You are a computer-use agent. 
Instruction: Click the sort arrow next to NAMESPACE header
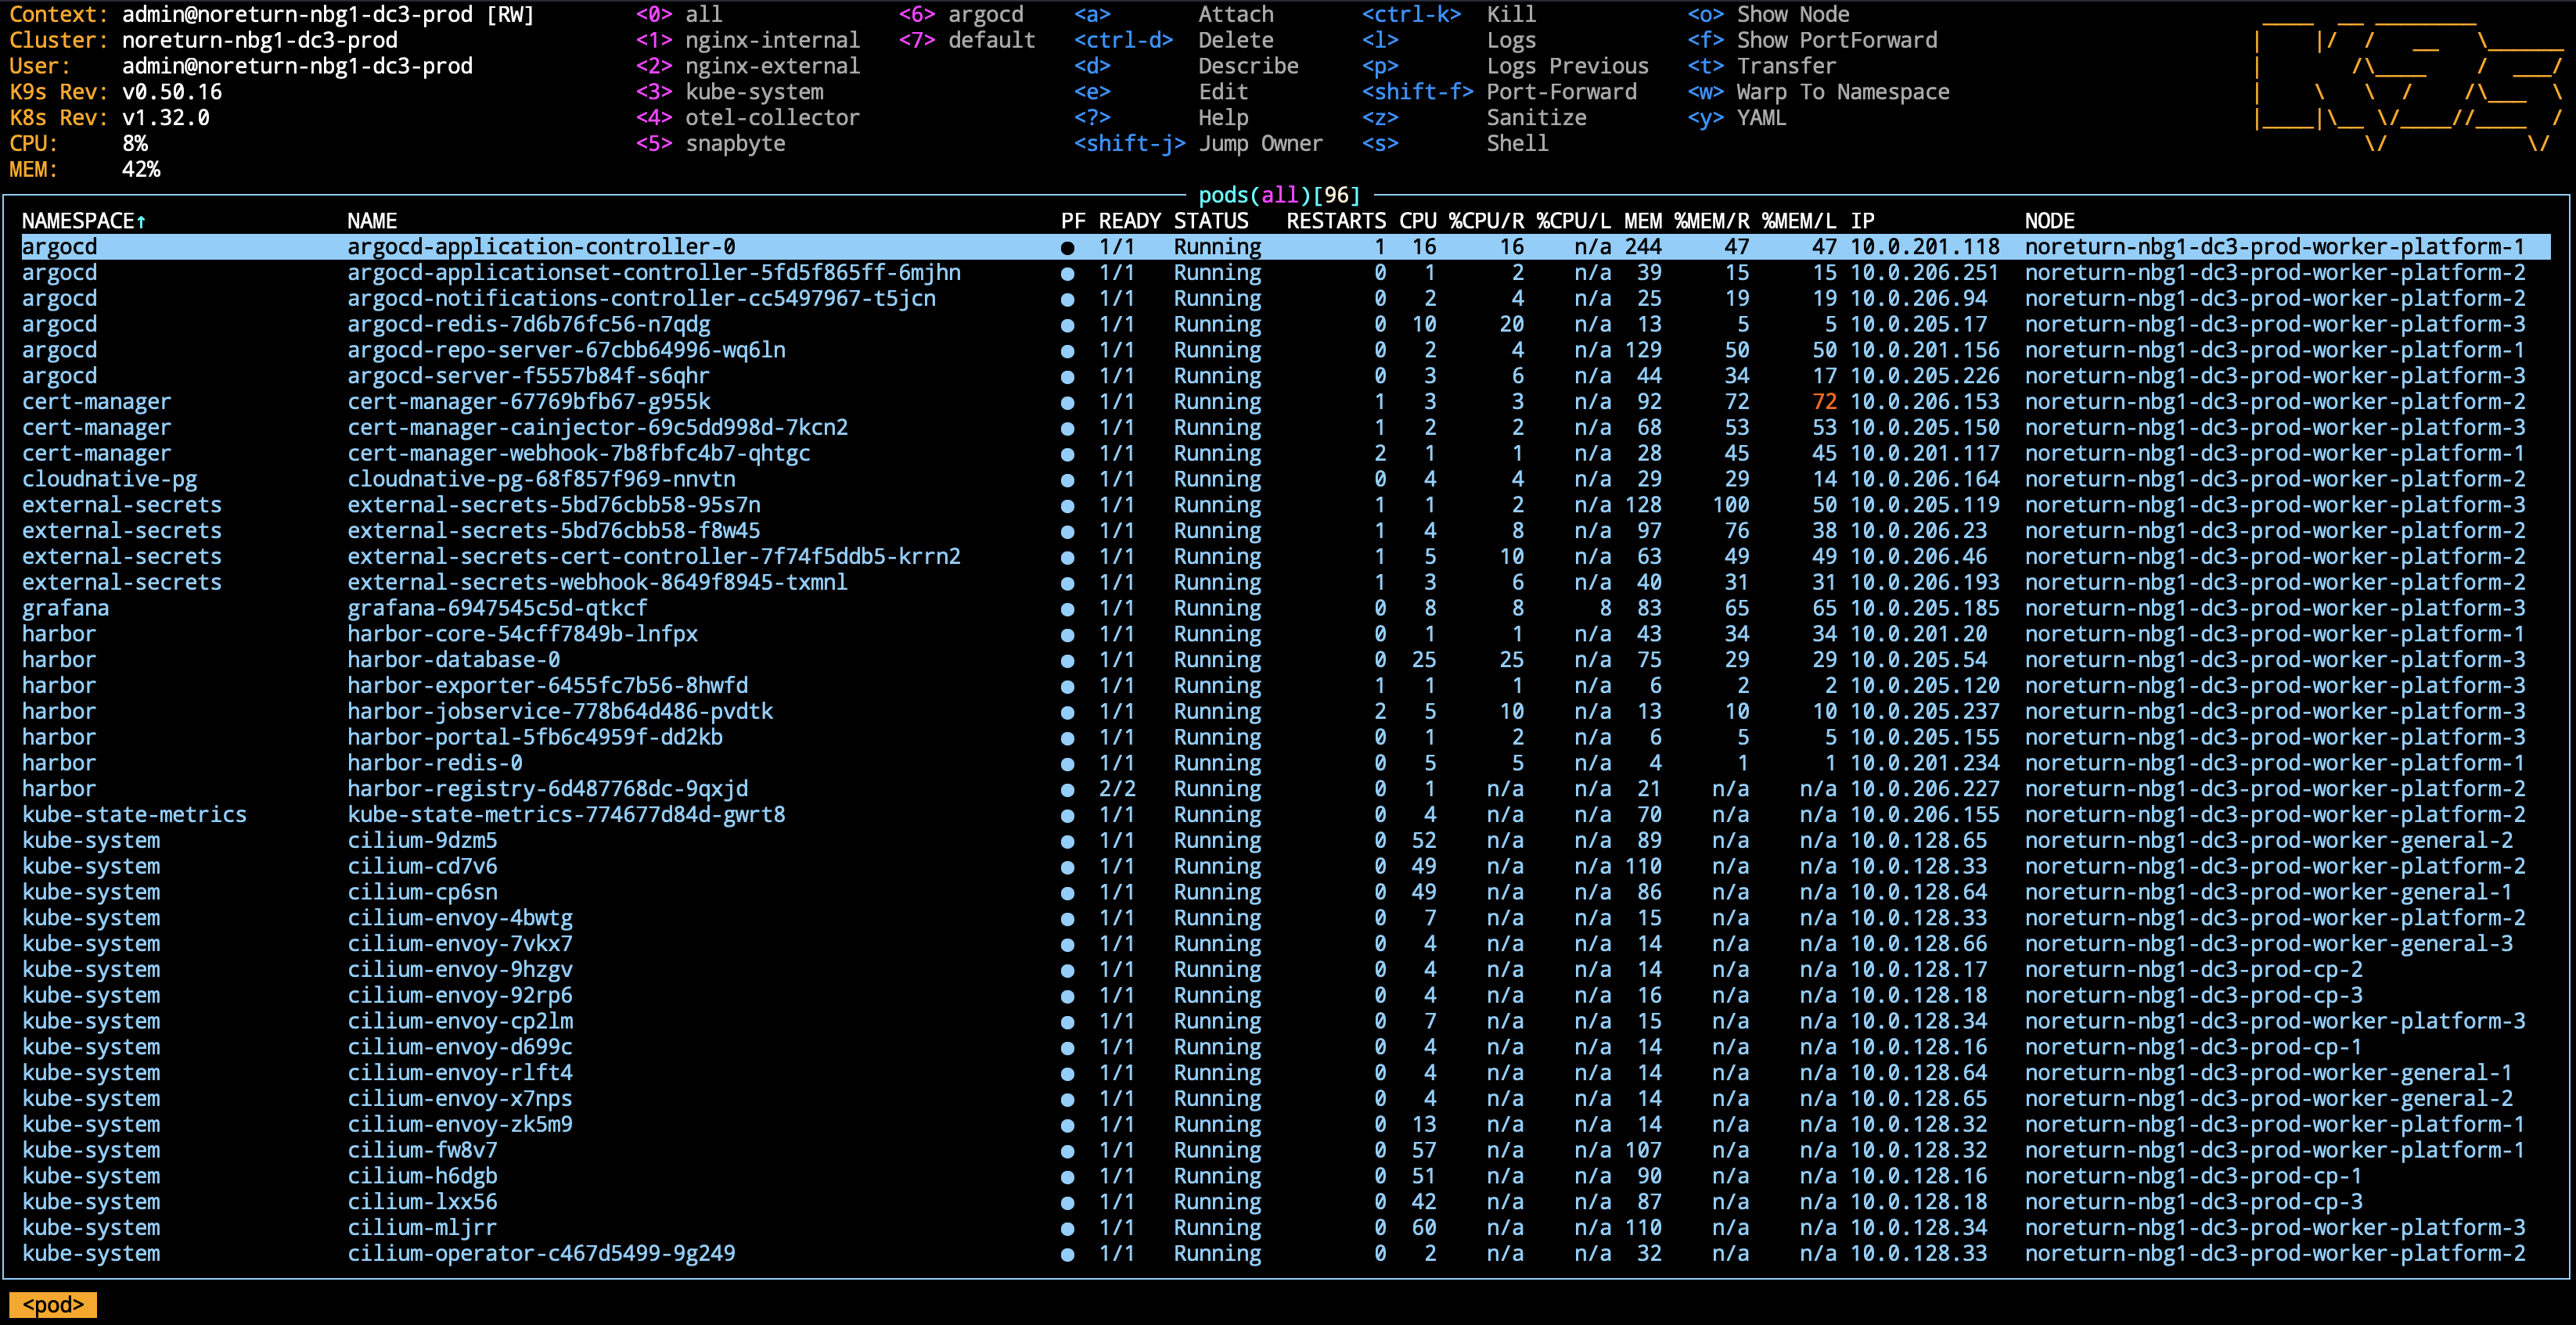(x=141, y=221)
